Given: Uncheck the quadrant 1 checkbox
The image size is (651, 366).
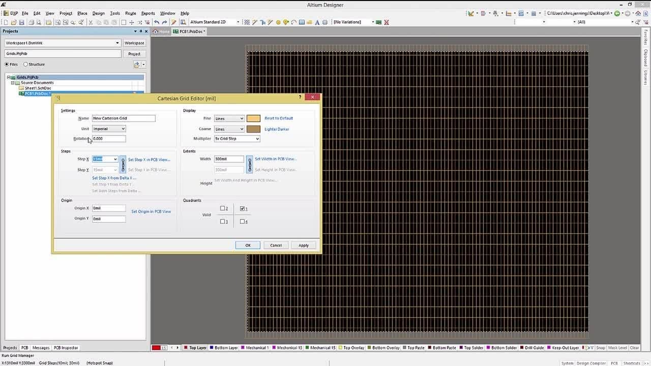Looking at the screenshot, I should pos(242,208).
